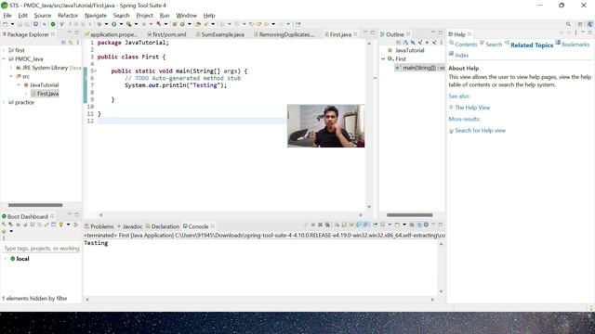Image resolution: width=595 pixels, height=334 pixels.
Task: Click the Debug bug toolbar icon
Action: click(99, 24)
